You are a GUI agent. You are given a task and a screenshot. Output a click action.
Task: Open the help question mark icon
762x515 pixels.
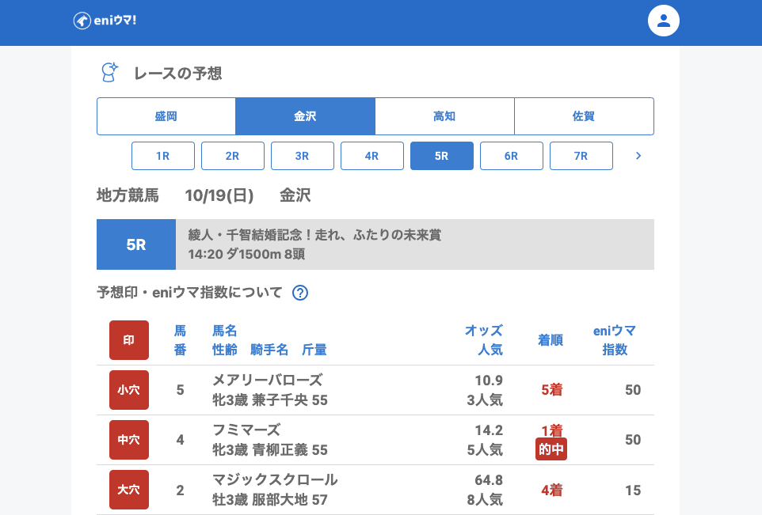[300, 293]
